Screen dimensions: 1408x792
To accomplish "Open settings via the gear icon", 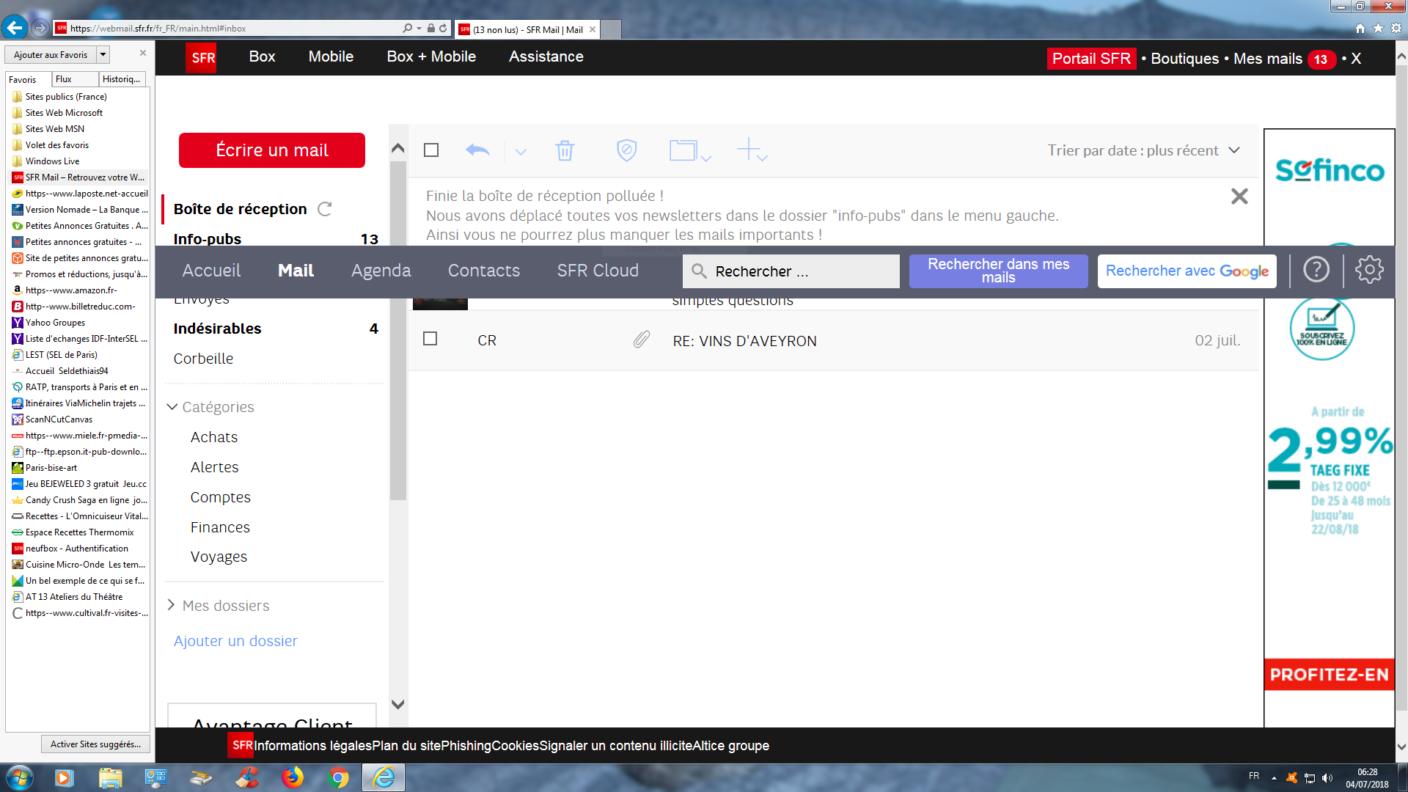I will point(1368,271).
